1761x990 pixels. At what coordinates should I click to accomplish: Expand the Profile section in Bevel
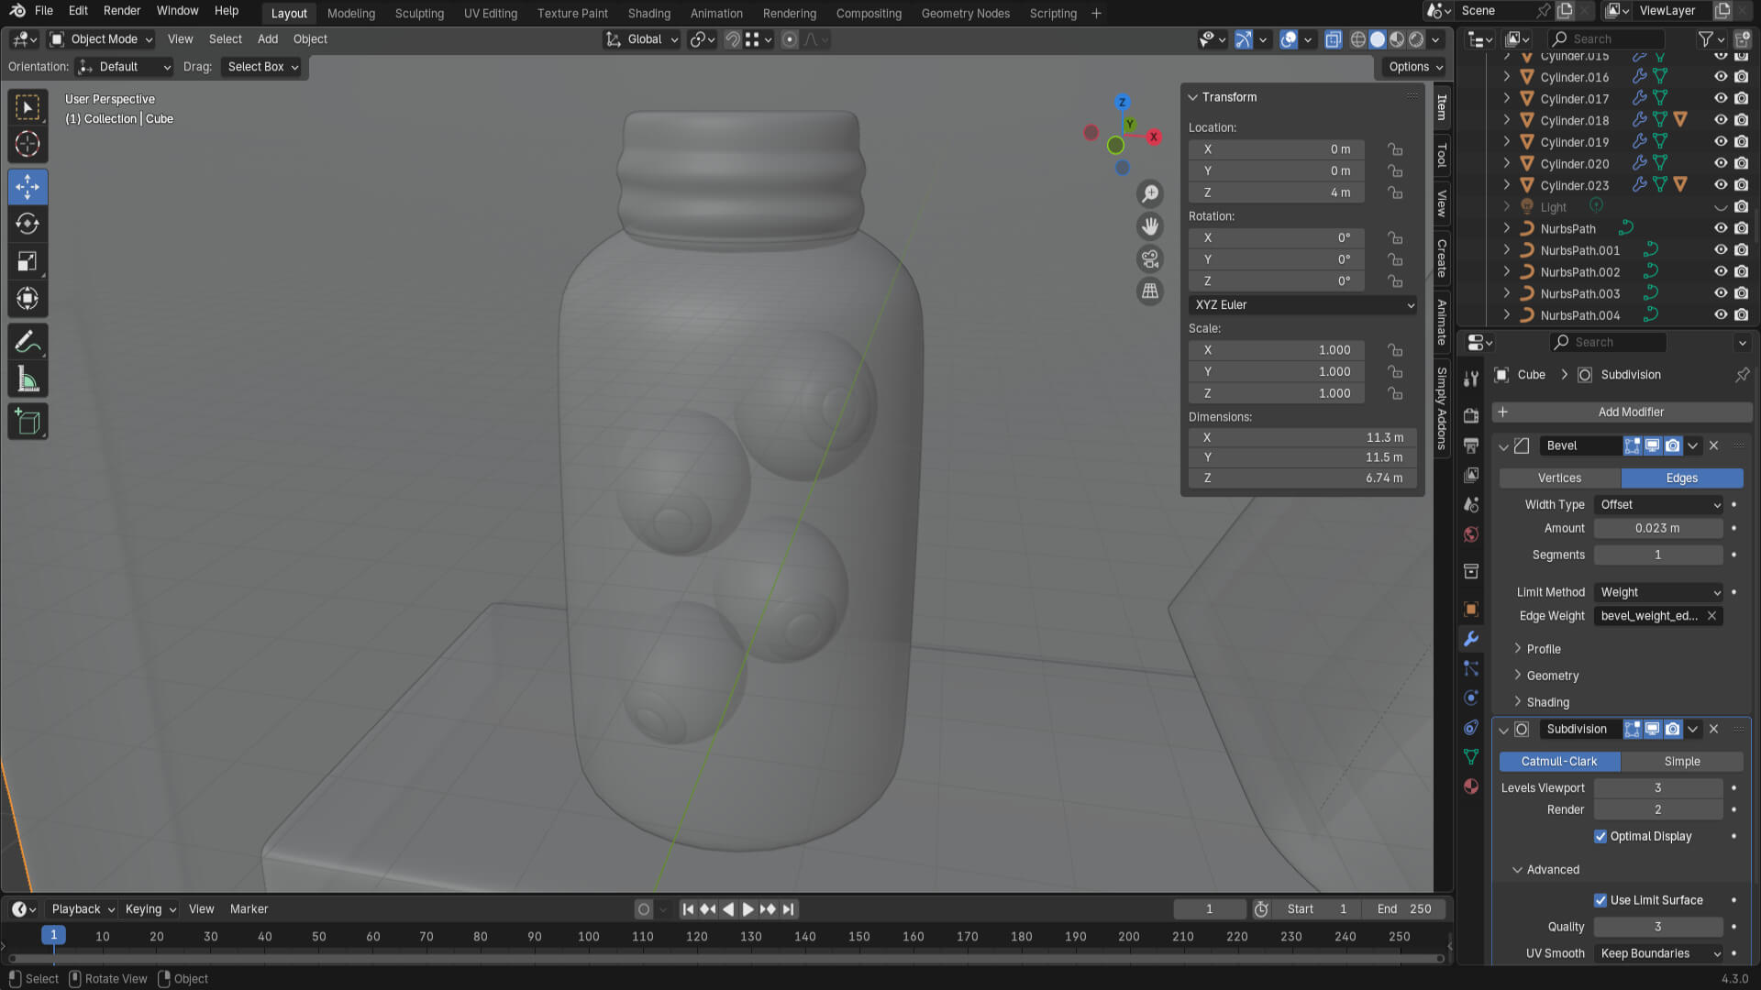[1544, 649]
